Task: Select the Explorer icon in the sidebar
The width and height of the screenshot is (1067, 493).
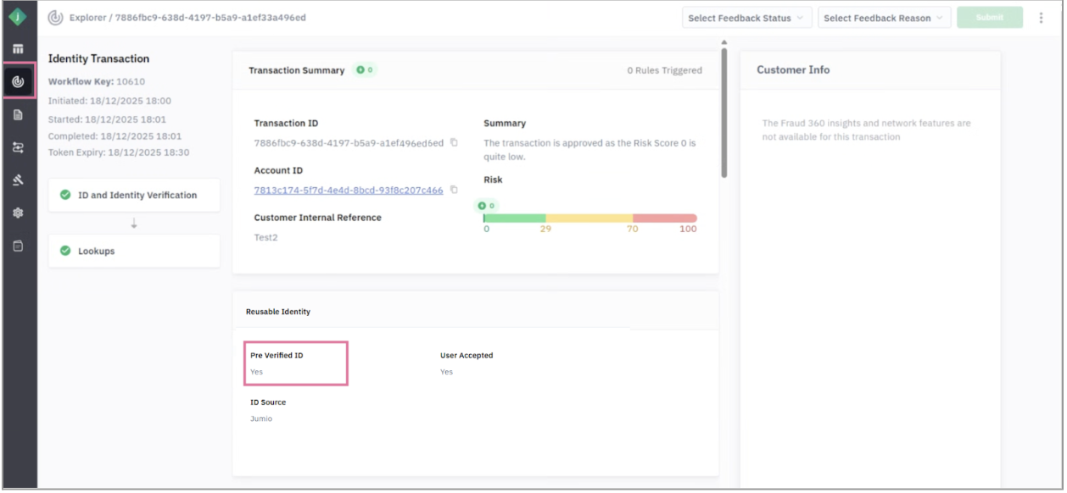Action: 18,81
